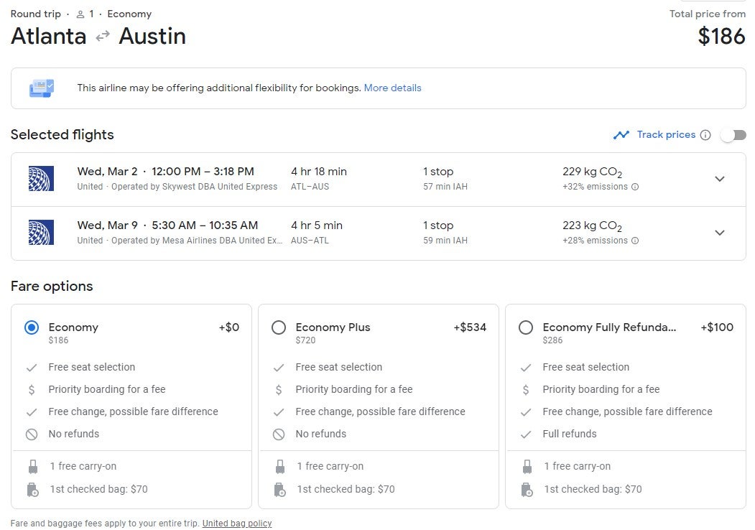Click the checked bag icon in the Economy fare card
This screenshot has width=755, height=530.
click(x=33, y=490)
